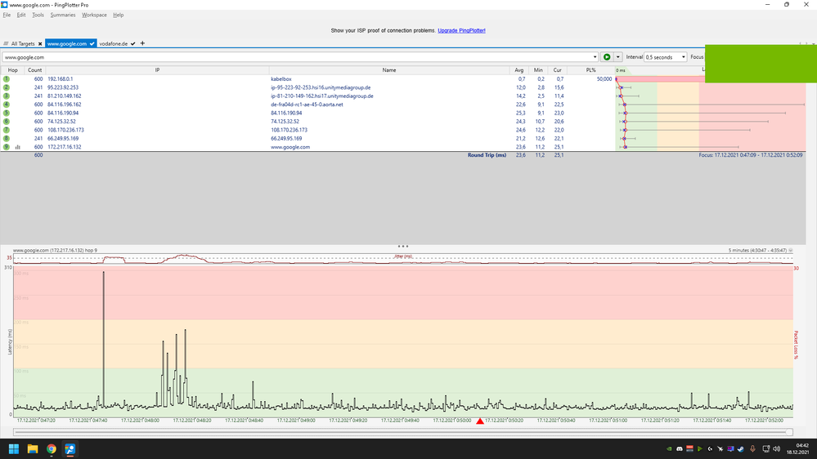Click the airplane mode tray icon
Screen dimensions: 817x459
(x=720, y=448)
